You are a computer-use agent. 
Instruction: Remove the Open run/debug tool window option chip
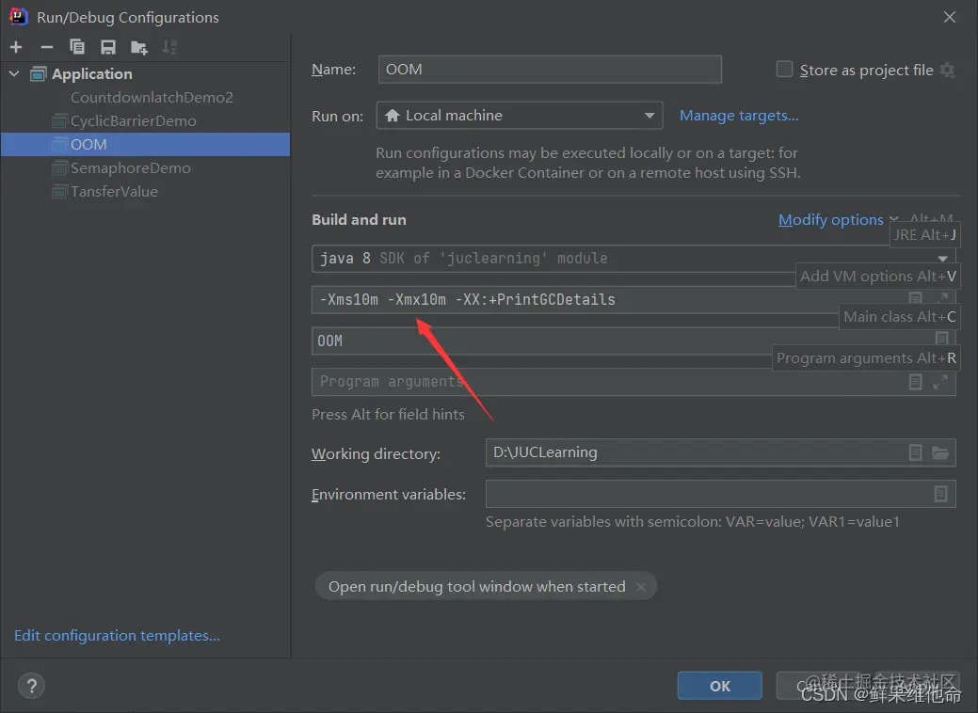tap(641, 587)
